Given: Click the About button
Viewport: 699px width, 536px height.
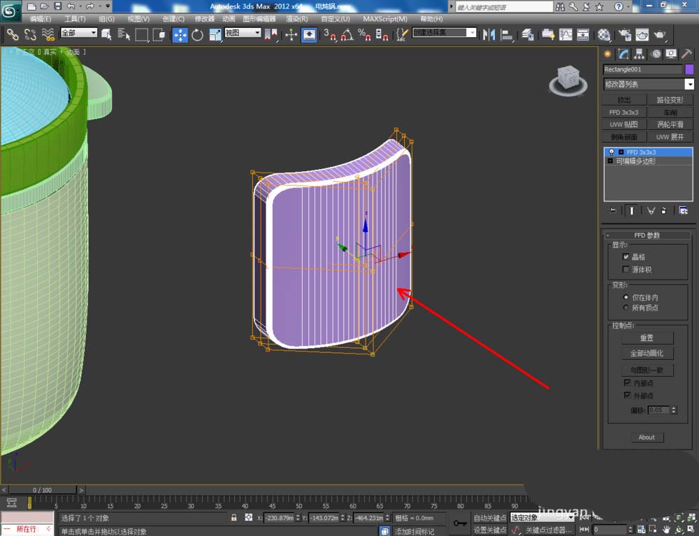Looking at the screenshot, I should [647, 437].
